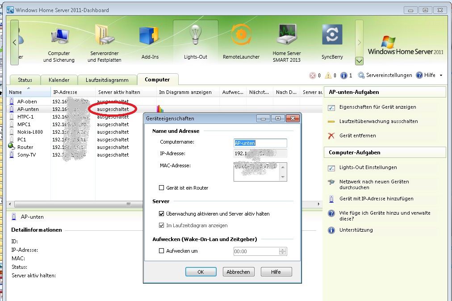Expand the Hilfe dropdown arrow
Viewport: 452px width, 301px height.
(x=441, y=75)
